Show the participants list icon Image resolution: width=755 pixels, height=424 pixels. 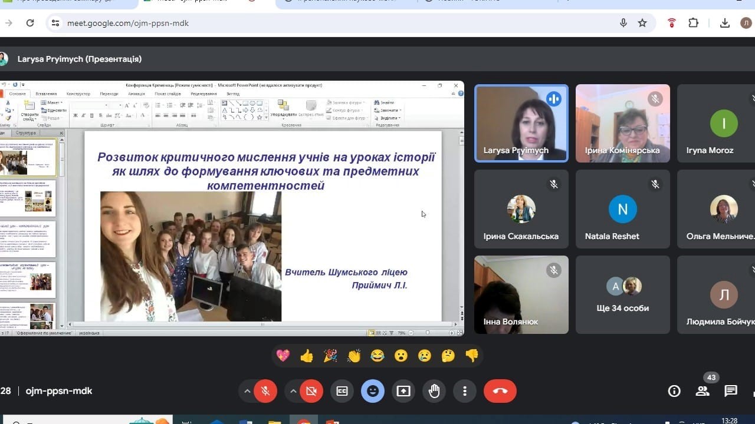click(702, 391)
